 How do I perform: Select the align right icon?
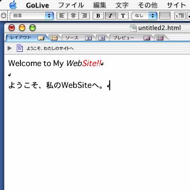pyautogui.click(x=84, y=16)
